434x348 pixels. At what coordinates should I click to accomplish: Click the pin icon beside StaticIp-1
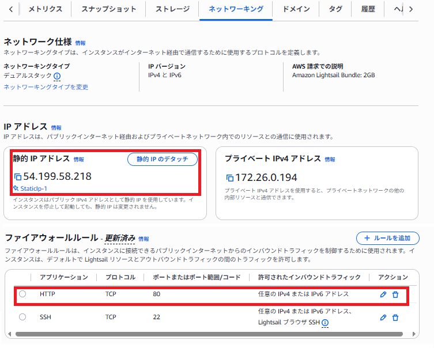[x=16, y=188]
